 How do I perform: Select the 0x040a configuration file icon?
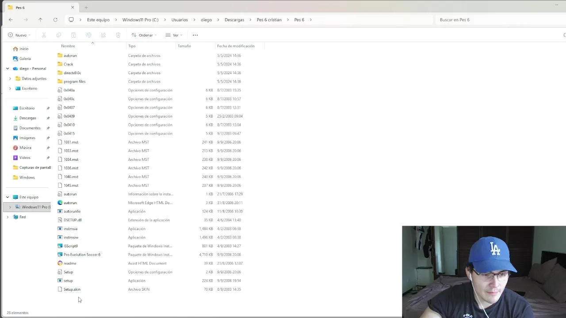click(x=60, y=90)
